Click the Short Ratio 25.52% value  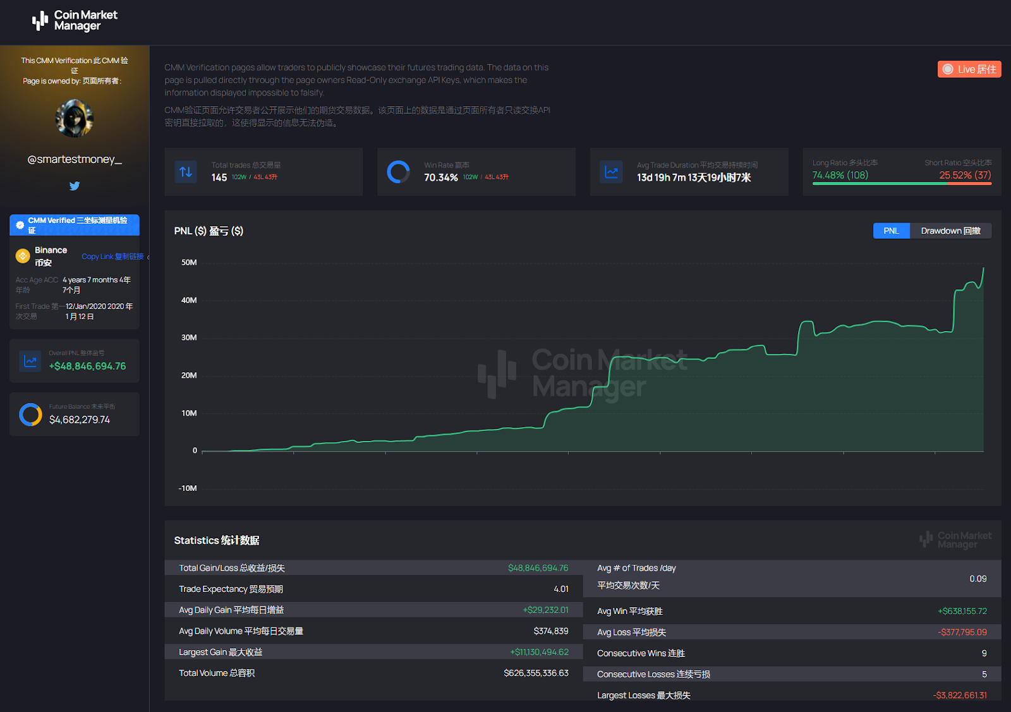click(964, 175)
